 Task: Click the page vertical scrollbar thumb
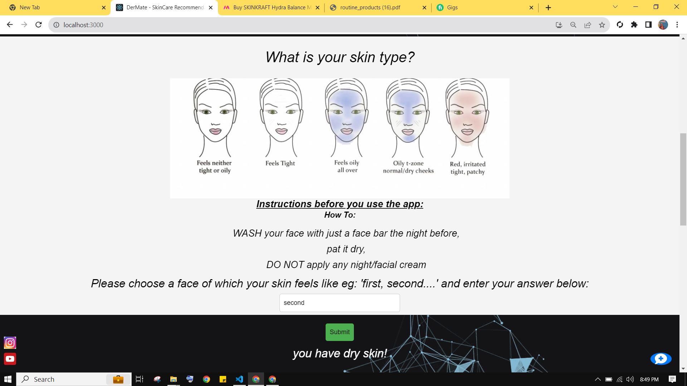pyautogui.click(x=683, y=179)
